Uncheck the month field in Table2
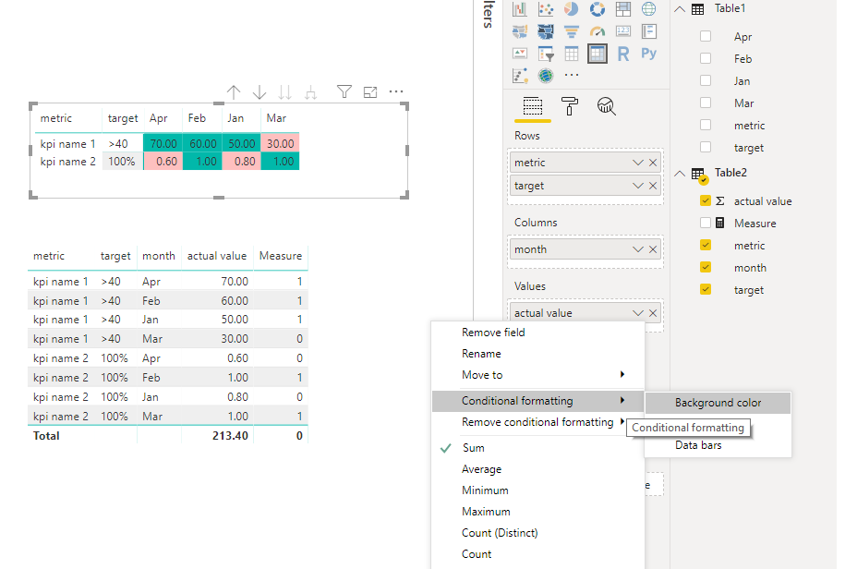The height and width of the screenshot is (569, 845). pos(706,267)
